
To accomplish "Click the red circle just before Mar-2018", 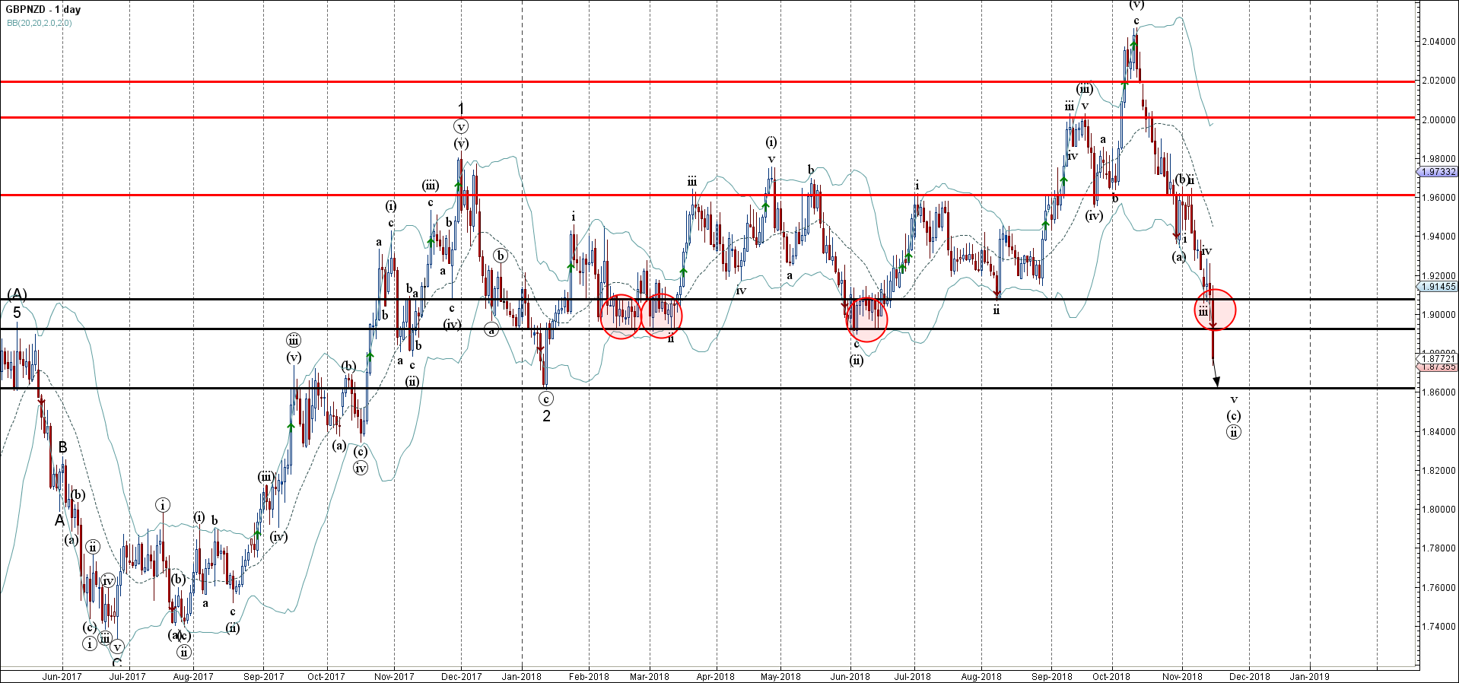I will [x=621, y=316].
